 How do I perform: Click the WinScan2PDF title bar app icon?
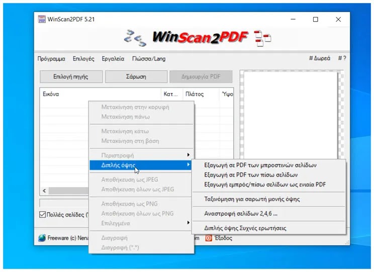pyautogui.click(x=42, y=19)
